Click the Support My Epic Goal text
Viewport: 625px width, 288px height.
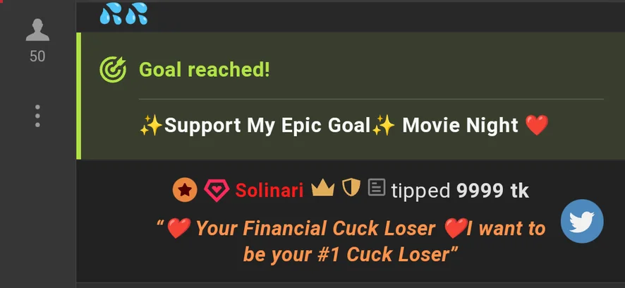pyautogui.click(x=267, y=125)
